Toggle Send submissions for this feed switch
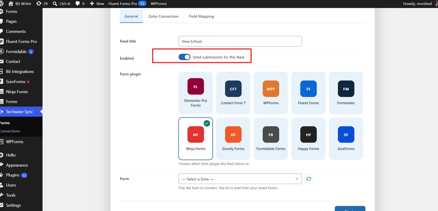The image size is (438, 211). point(184,57)
